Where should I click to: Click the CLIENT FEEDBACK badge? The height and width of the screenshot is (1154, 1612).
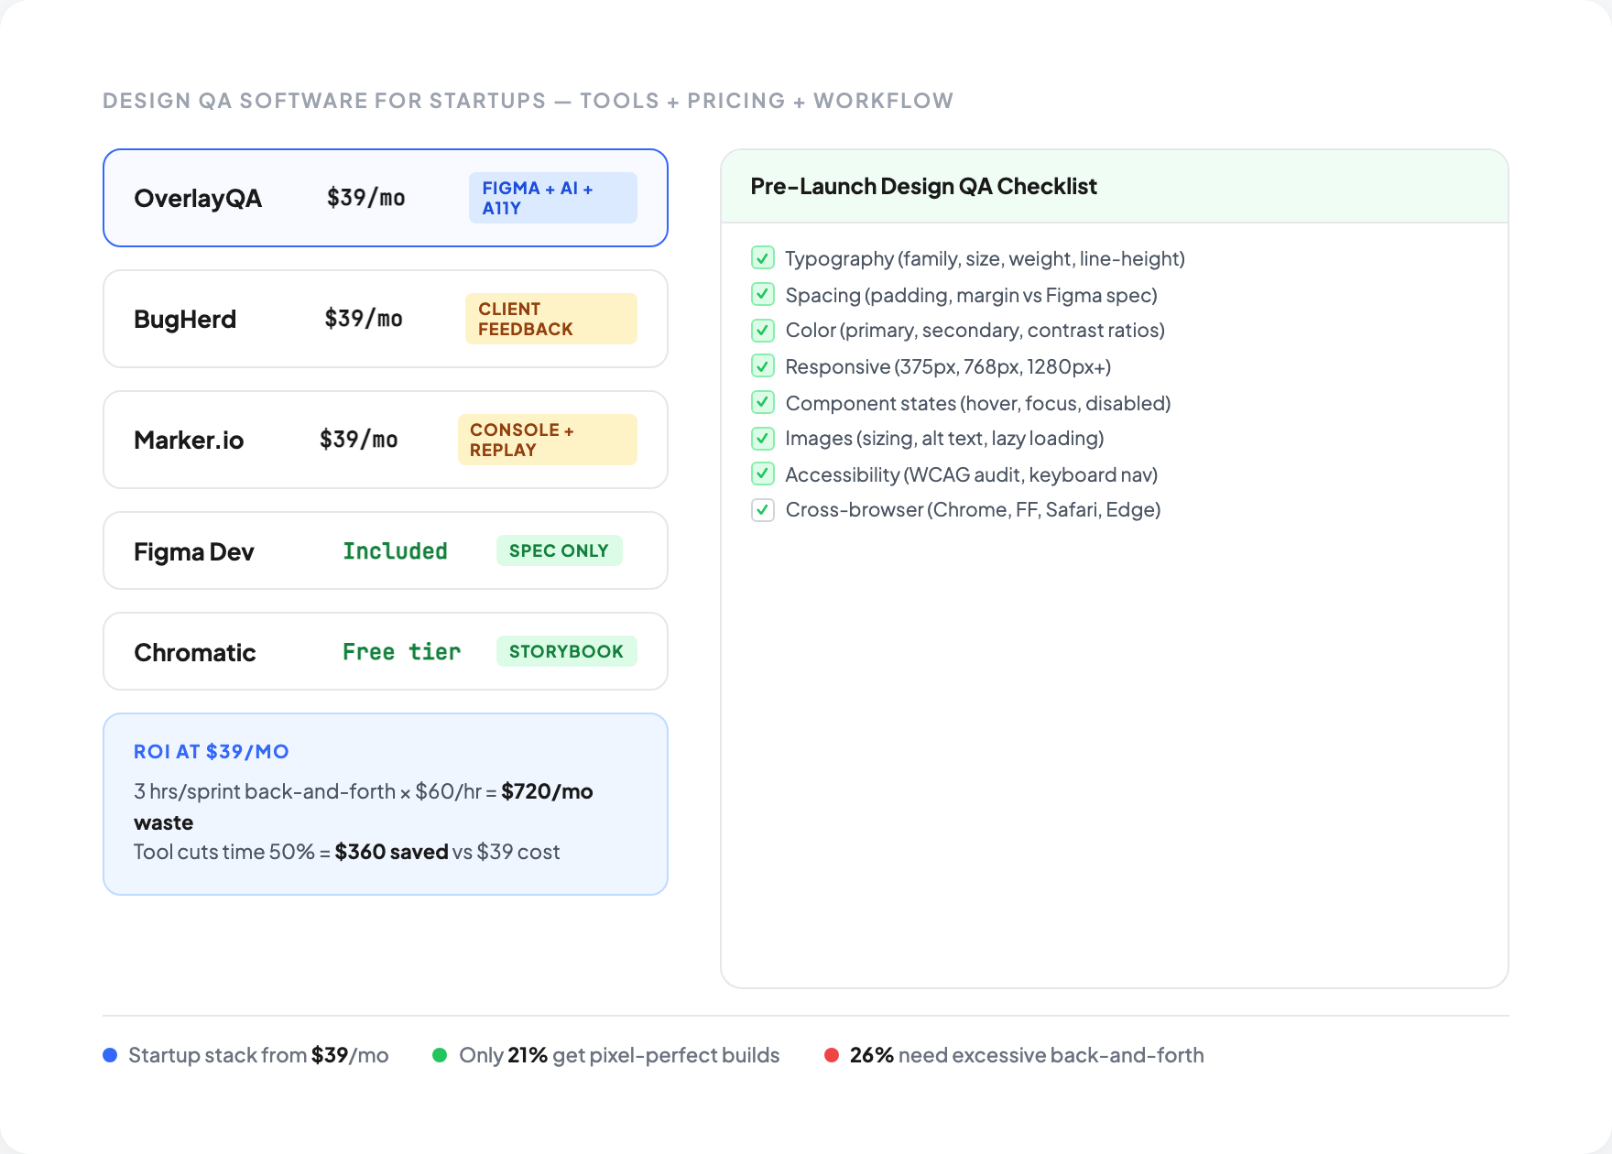tap(551, 319)
